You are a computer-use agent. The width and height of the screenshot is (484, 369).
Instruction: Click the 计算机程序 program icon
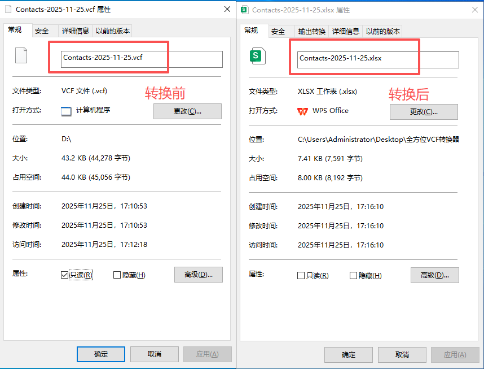coord(66,111)
